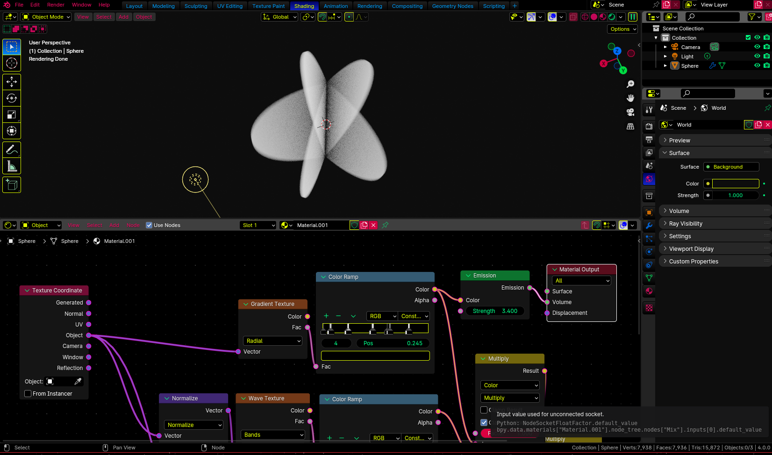This screenshot has width=772, height=455.
Task: Hide Light in viewport via eye icon
Action: [x=757, y=56]
